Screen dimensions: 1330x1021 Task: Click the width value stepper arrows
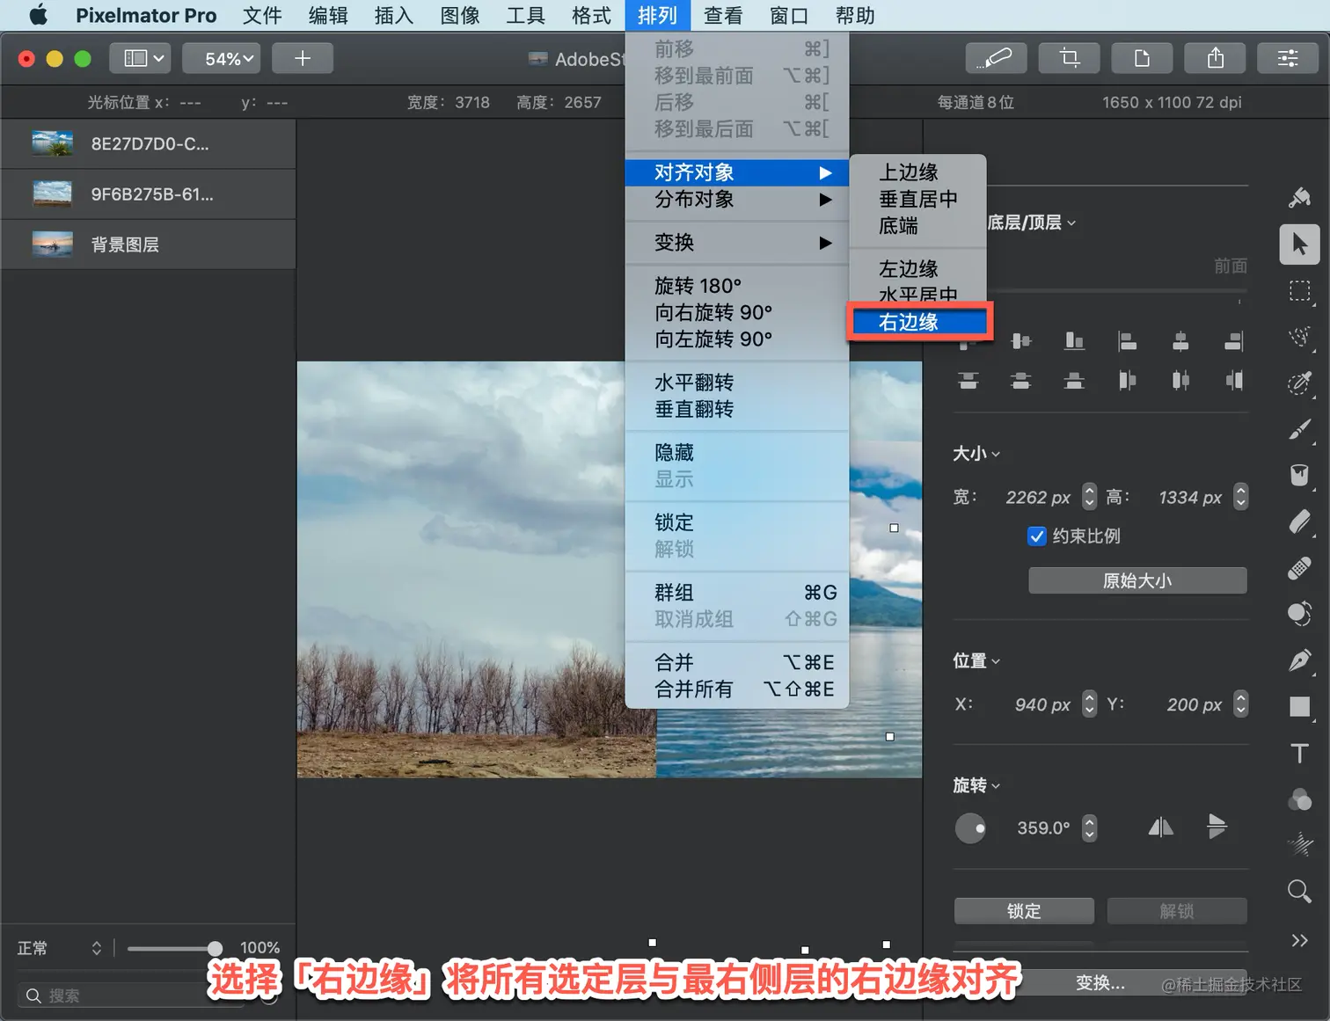tap(1089, 497)
